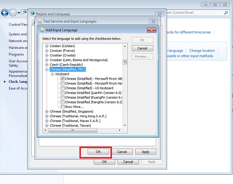
Task: Click Cancel in Text Services dialog
Action: (122, 152)
